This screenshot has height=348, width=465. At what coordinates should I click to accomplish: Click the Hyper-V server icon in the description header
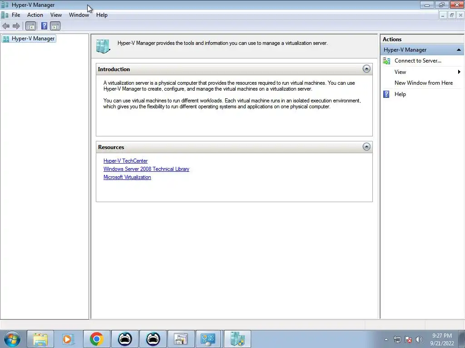[x=103, y=46]
